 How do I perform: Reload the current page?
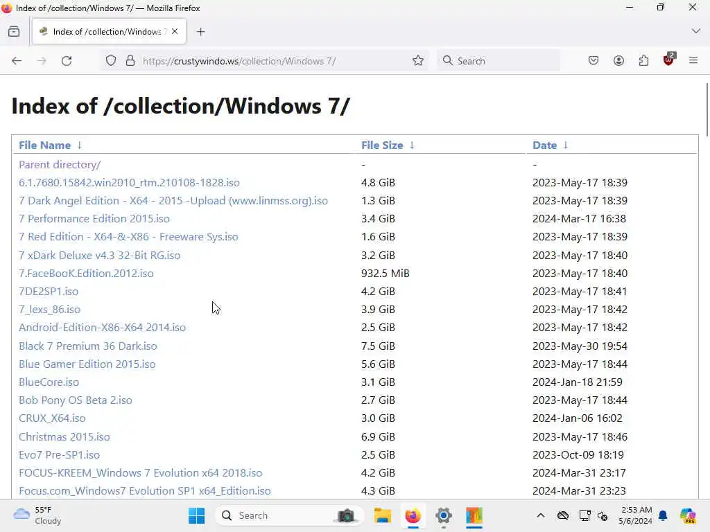67,61
